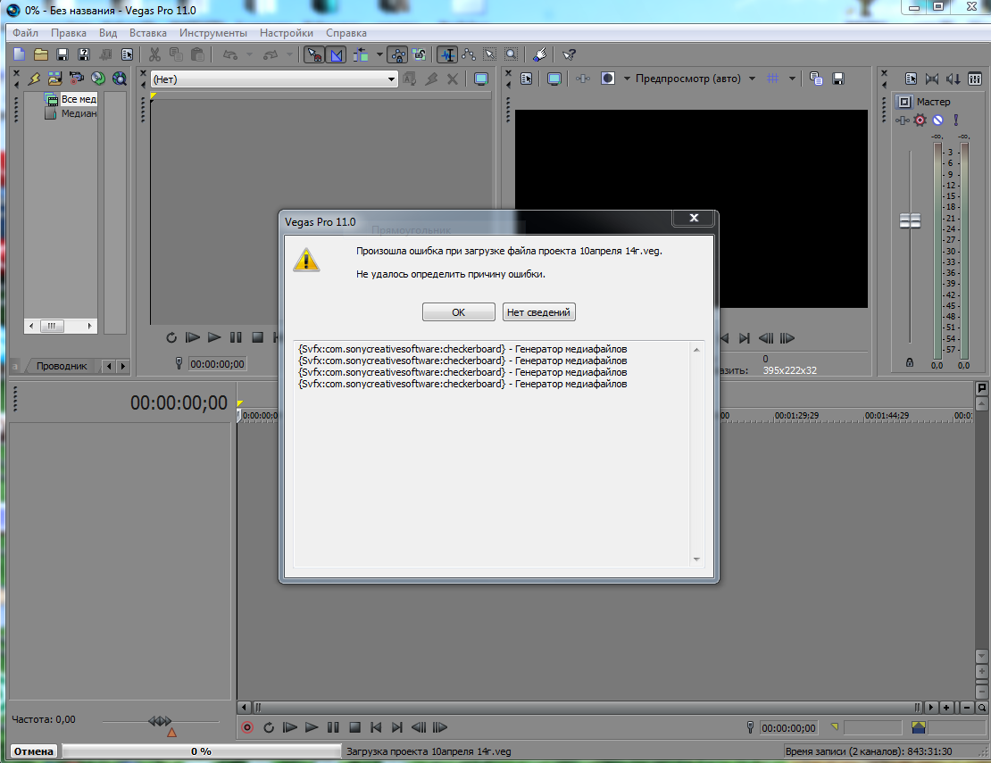Screen dimensions: 991x763
Task: Select the Normal Edit tool
Action: click(447, 55)
